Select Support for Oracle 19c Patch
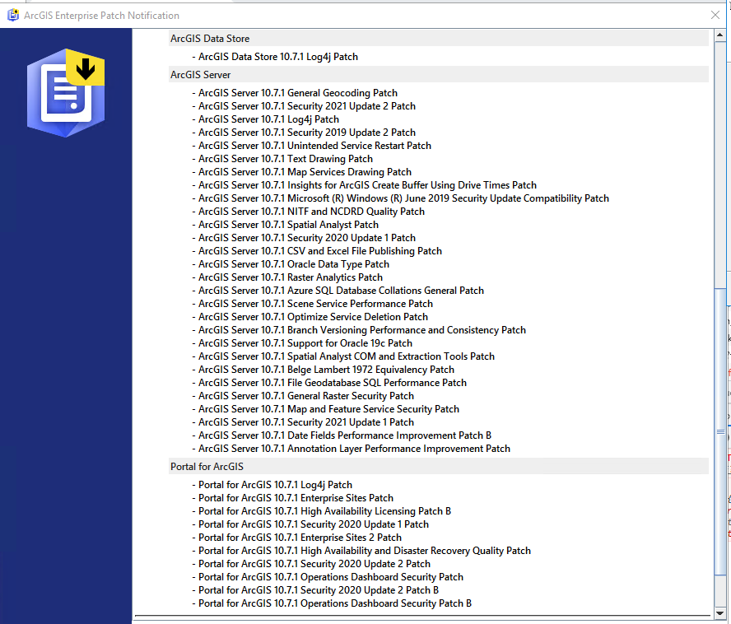 click(x=303, y=343)
